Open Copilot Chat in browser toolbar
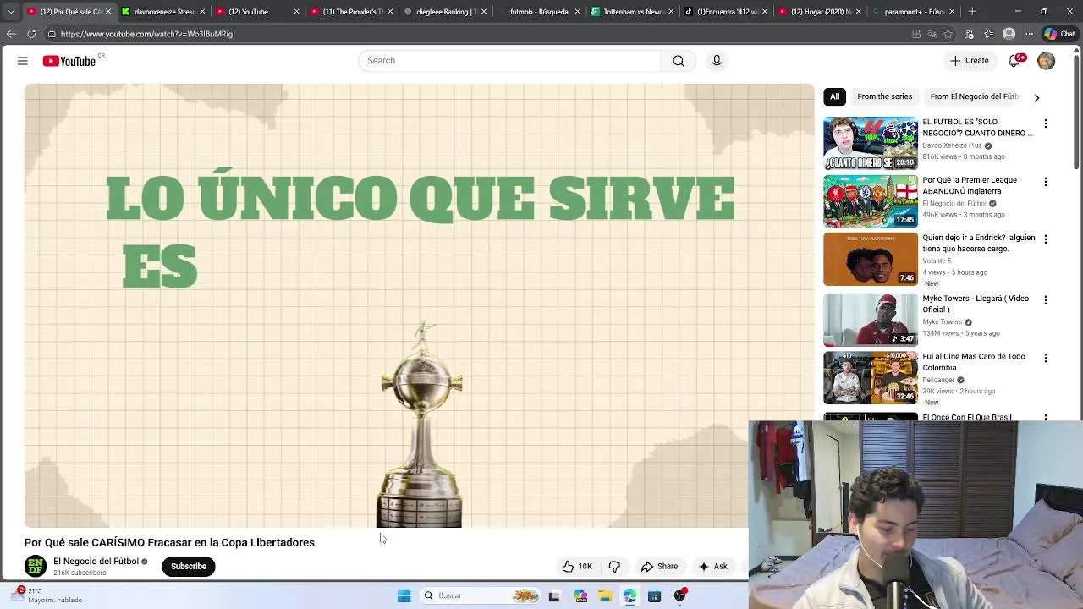Image resolution: width=1083 pixels, height=609 pixels. pos(1059,34)
